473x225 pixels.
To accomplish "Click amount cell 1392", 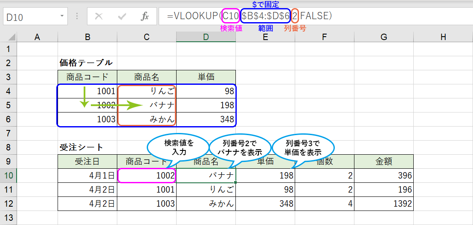I will tap(384, 204).
